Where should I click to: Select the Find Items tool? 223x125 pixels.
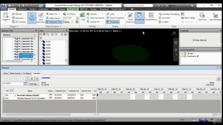click(69, 14)
